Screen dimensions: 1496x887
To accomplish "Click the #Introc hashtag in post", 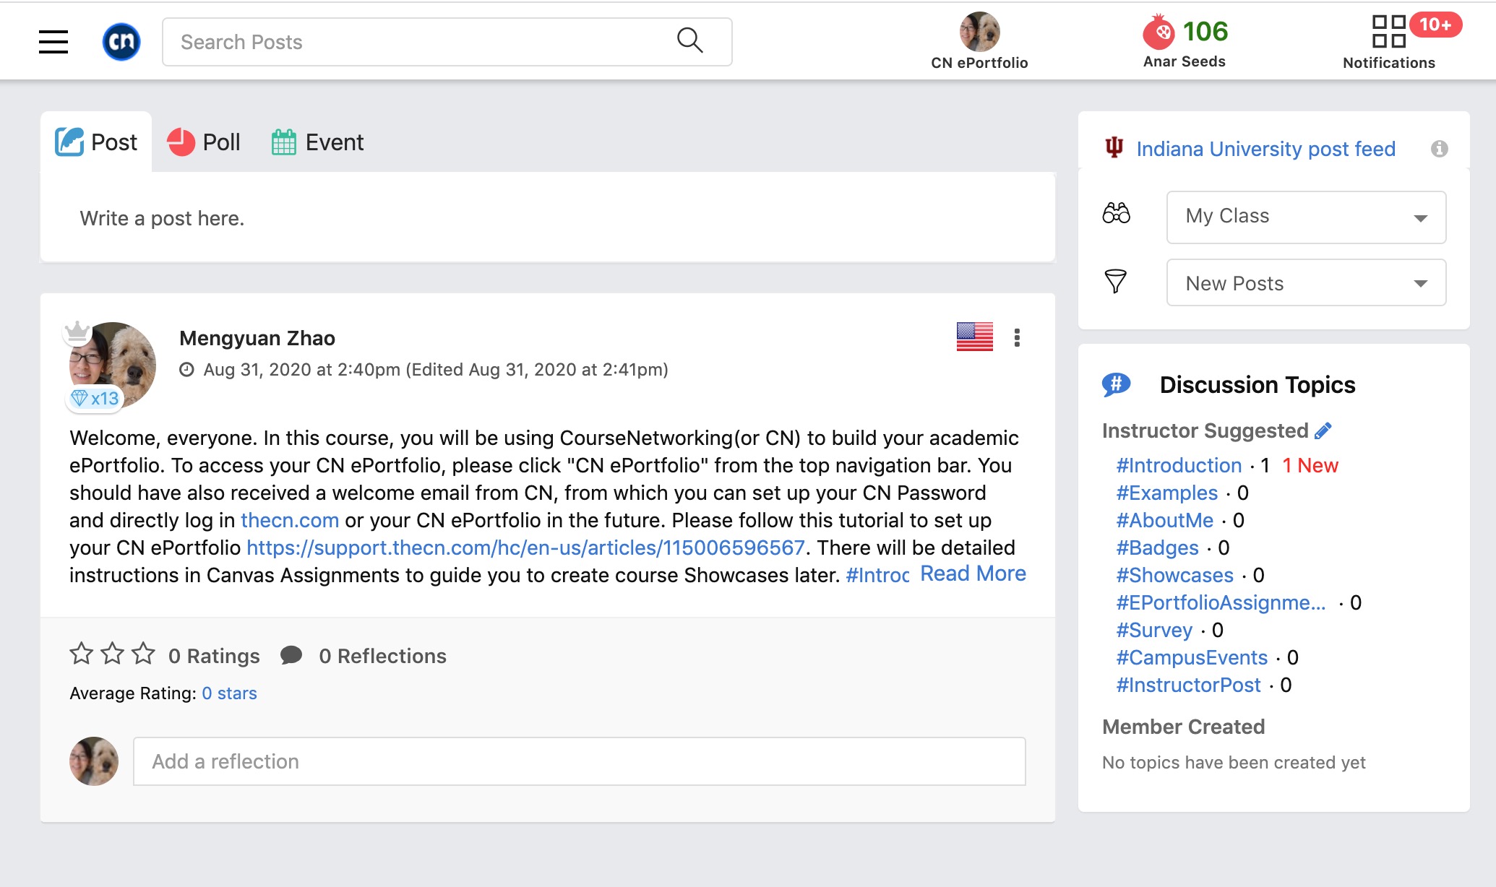I will (877, 575).
